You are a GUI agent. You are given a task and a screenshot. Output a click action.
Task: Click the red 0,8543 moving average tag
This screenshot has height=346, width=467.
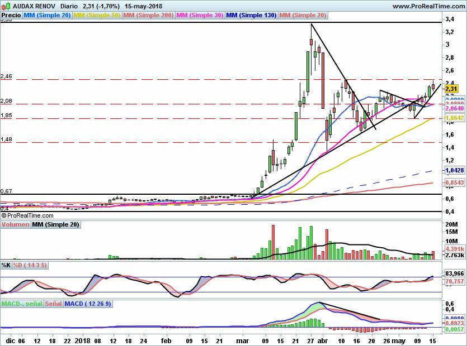coord(455,182)
